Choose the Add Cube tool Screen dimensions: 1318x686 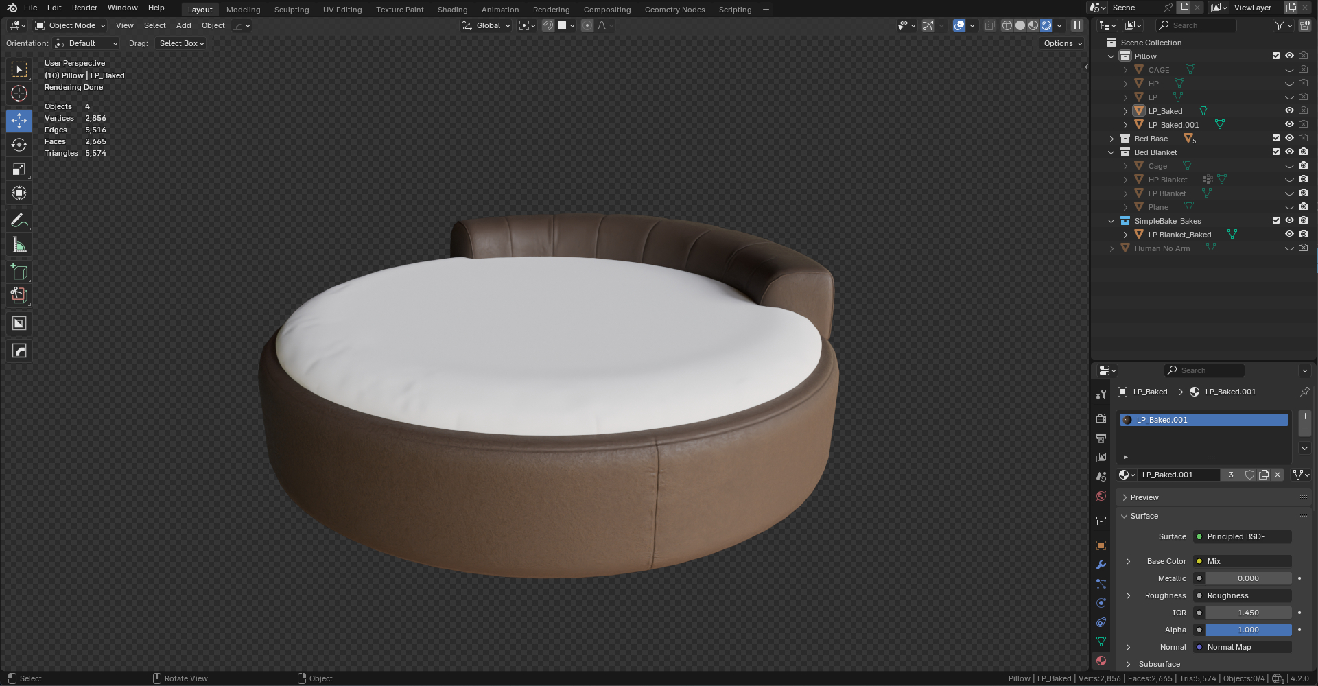tap(19, 272)
